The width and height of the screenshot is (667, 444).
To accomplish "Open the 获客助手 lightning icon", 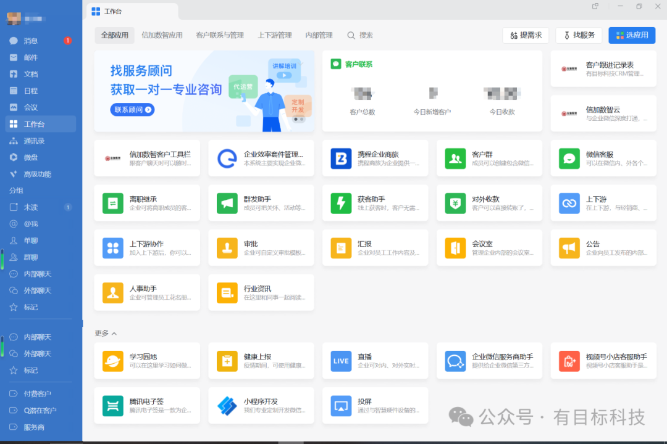I will [341, 203].
